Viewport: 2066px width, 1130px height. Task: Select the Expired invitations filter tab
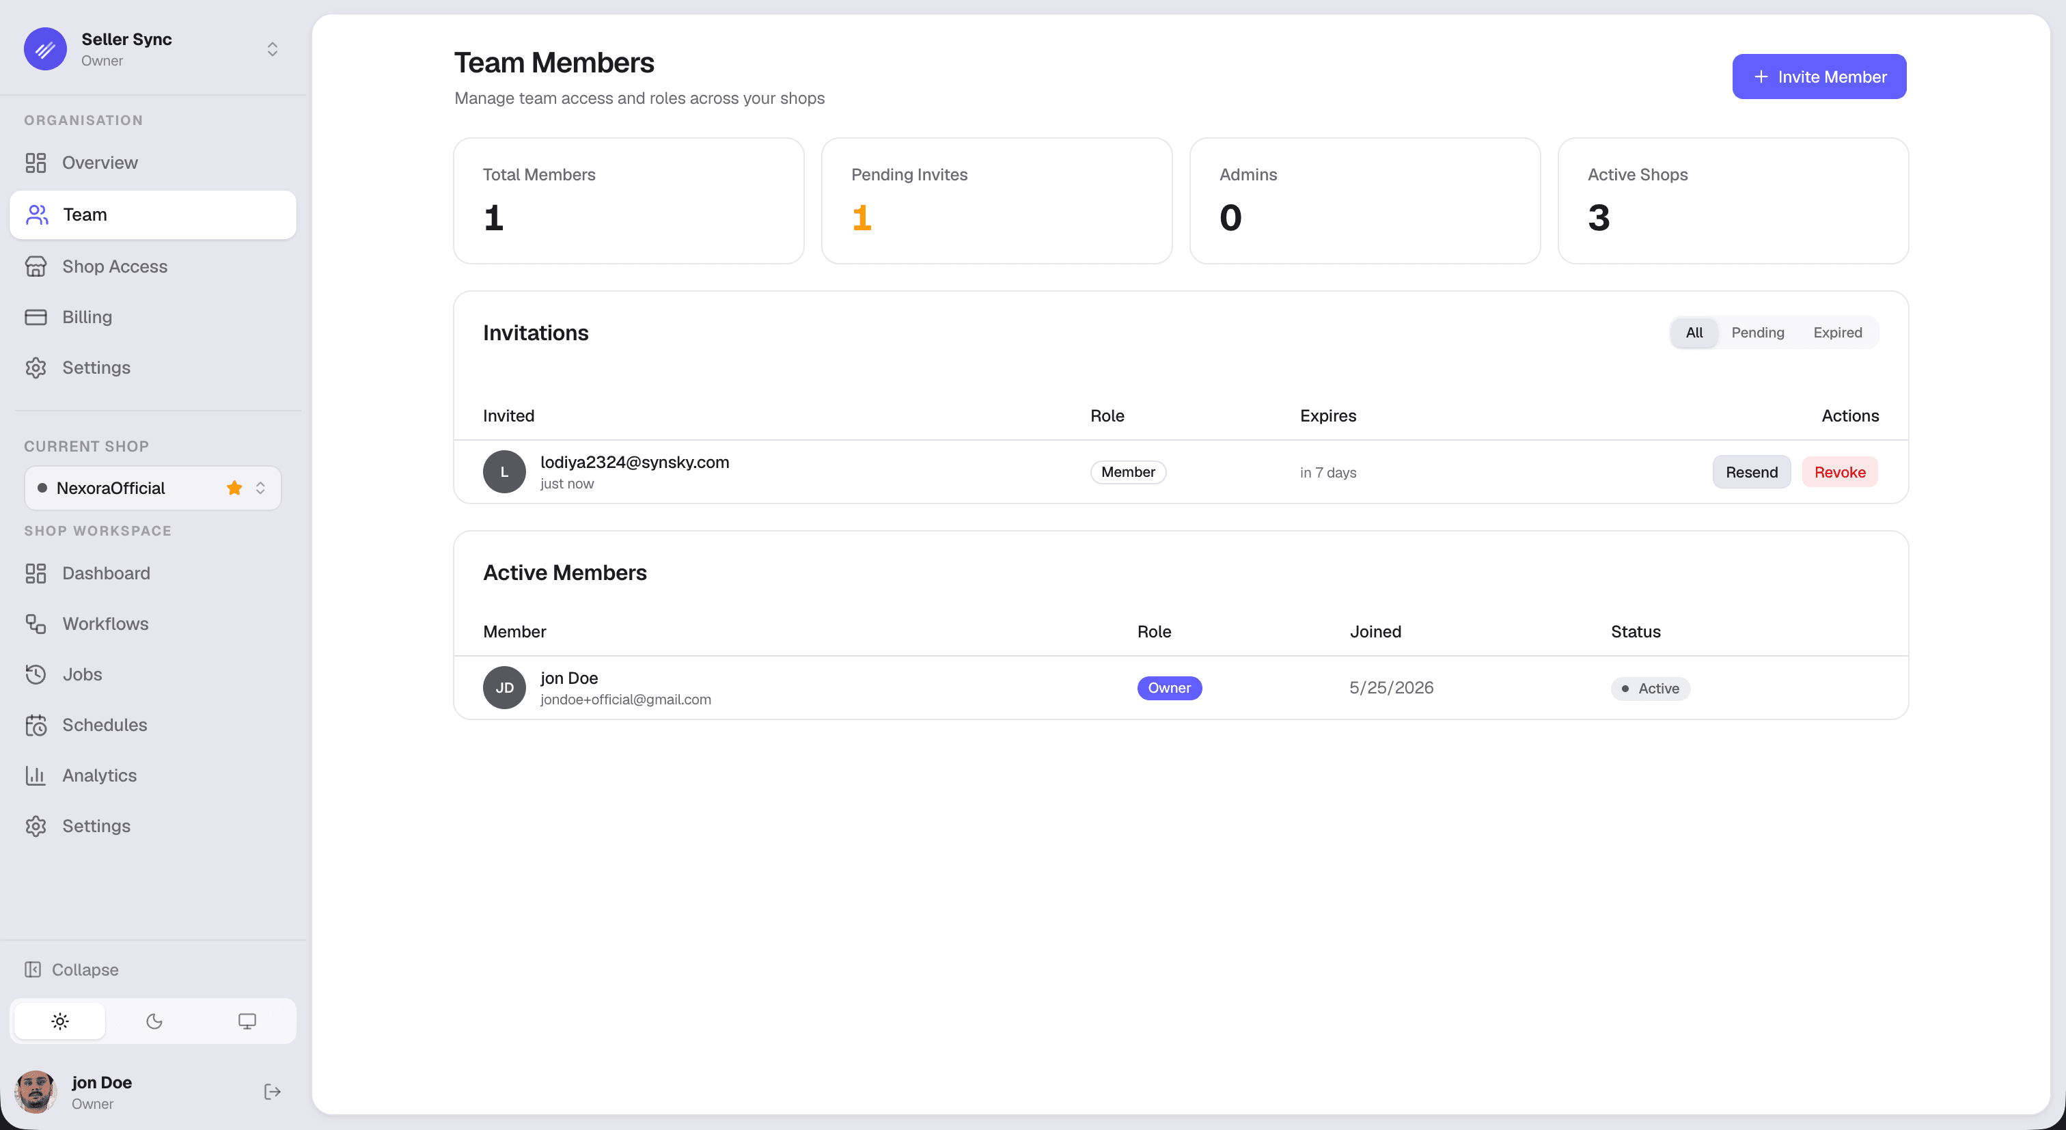(1837, 333)
